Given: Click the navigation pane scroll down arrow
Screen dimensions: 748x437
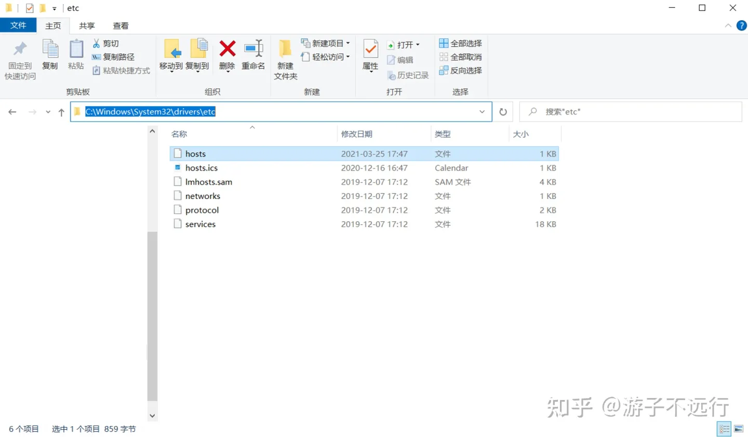Looking at the screenshot, I should point(152,416).
